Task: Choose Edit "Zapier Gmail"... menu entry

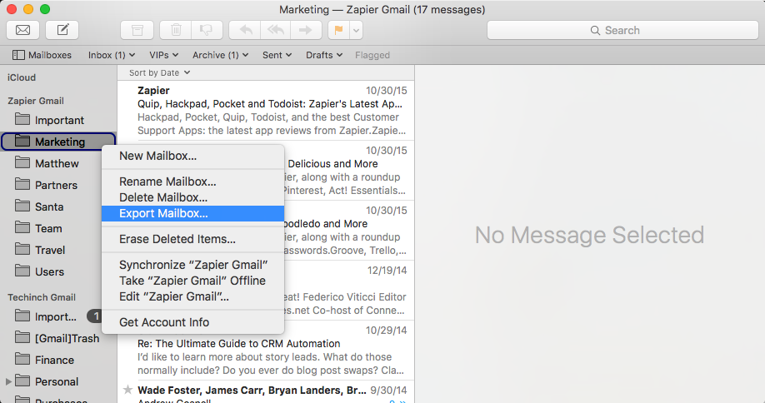Action: (192, 296)
